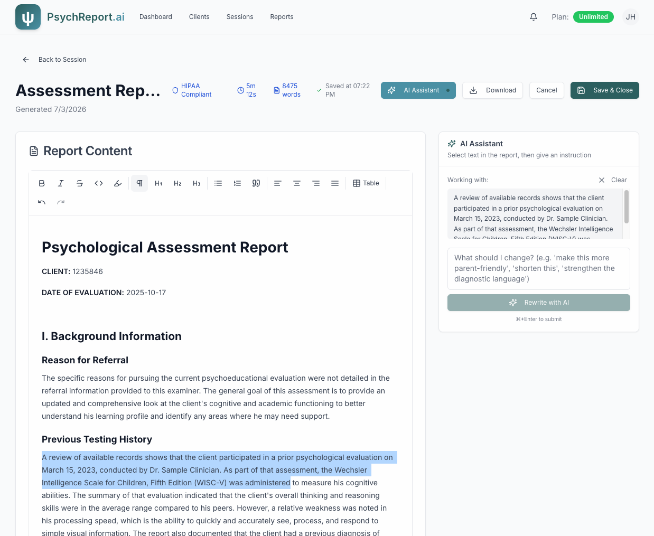Insert bulleted list
Screen dimensions: 654x536
point(218,183)
